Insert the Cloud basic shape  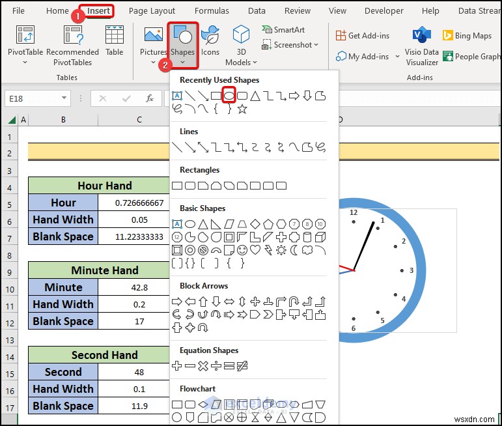(x=307, y=250)
